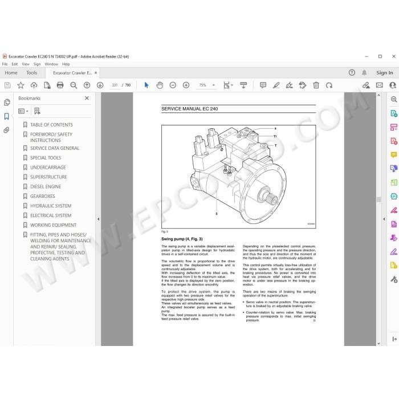The image size is (399, 399).
Task: Click the page number input field
Action: coord(115,85)
